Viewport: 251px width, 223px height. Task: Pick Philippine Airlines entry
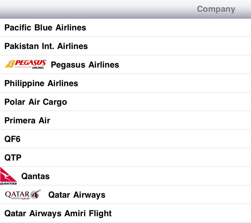(125, 83)
